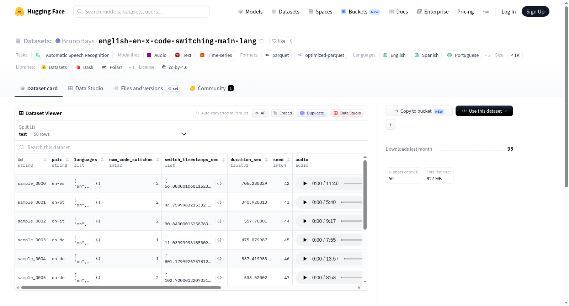Expand switch_timestamps_sec cell for sample_0004
The height and width of the screenshot is (306, 569).
click(219, 259)
